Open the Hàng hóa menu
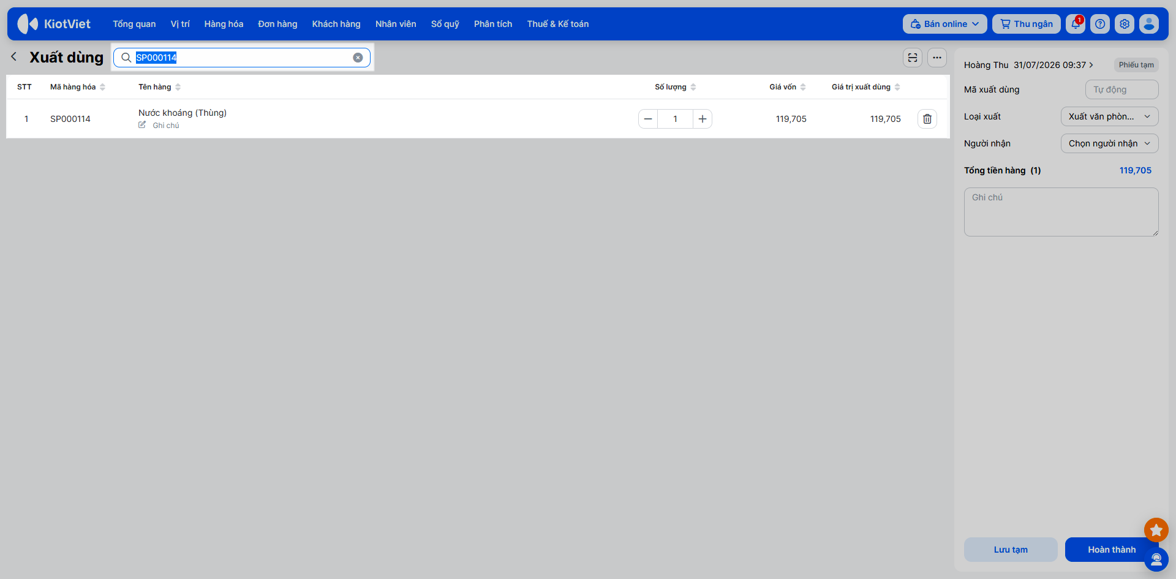 click(224, 24)
